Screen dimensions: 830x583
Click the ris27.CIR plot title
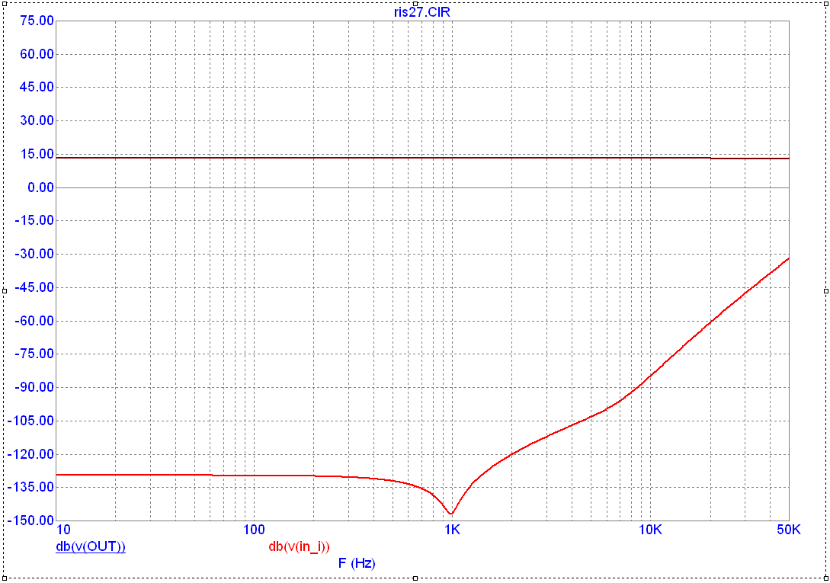422,12
